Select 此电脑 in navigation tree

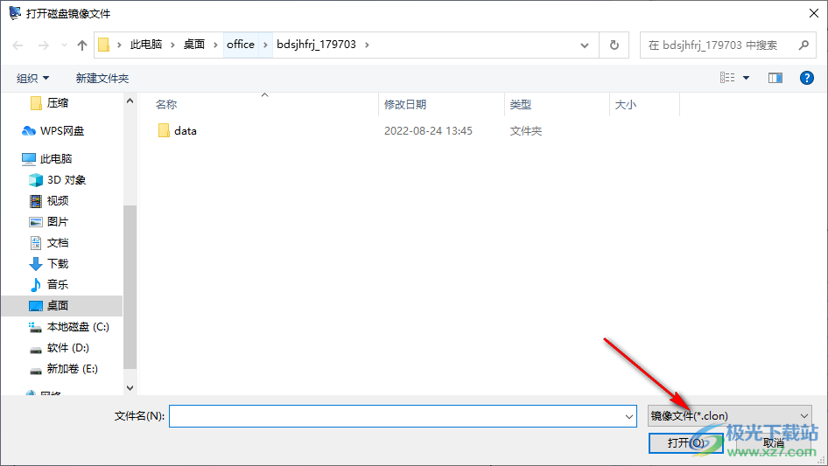47,158
